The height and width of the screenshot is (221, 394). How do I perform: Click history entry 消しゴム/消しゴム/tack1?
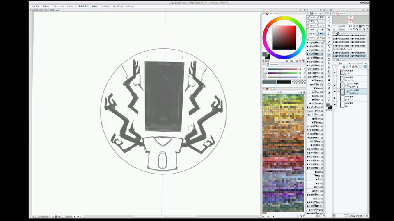click(x=350, y=50)
